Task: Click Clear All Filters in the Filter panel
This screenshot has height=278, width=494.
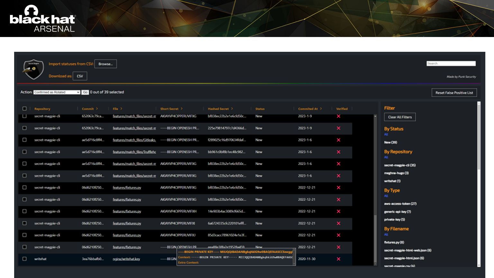Action: pyautogui.click(x=400, y=117)
